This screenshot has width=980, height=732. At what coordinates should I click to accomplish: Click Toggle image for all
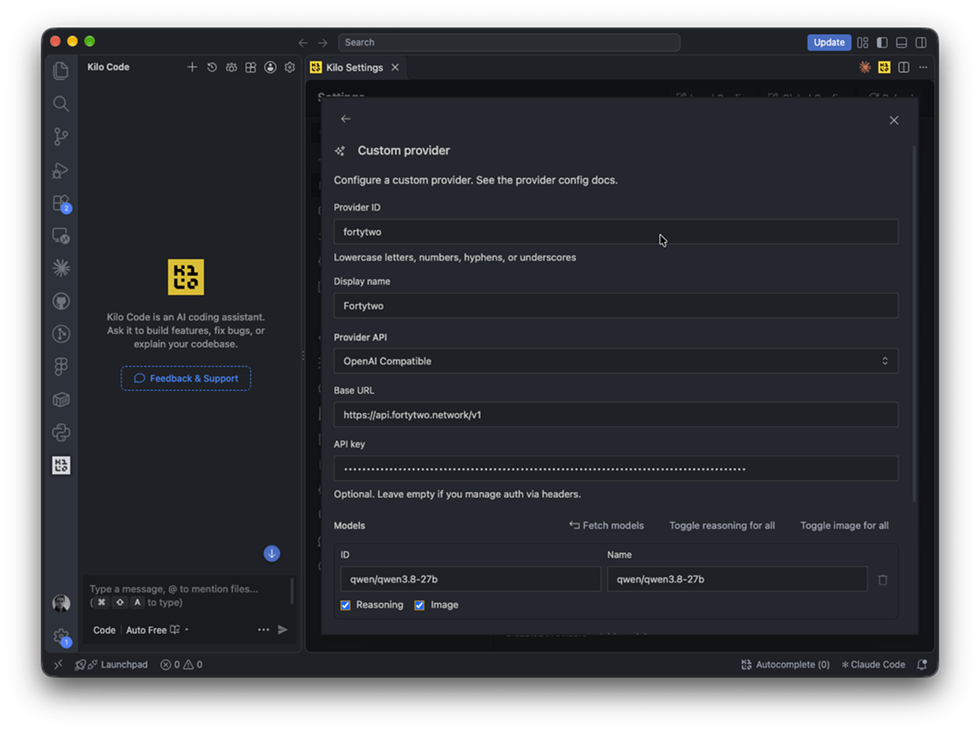(x=845, y=526)
